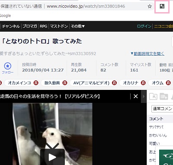
Task: Play the video with the play button
Action: (52, 157)
